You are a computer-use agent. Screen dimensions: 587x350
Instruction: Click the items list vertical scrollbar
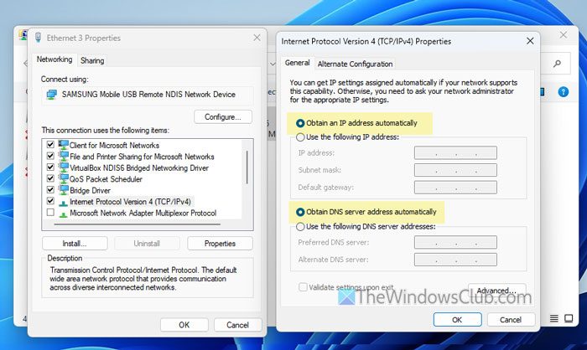pyautogui.click(x=247, y=167)
